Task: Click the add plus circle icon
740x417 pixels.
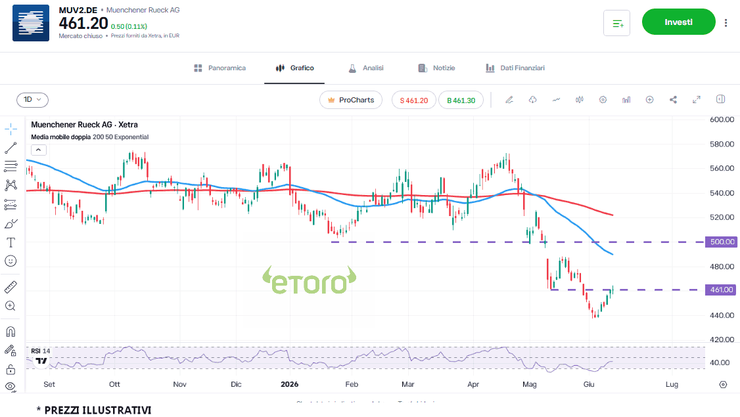Action: 650,100
